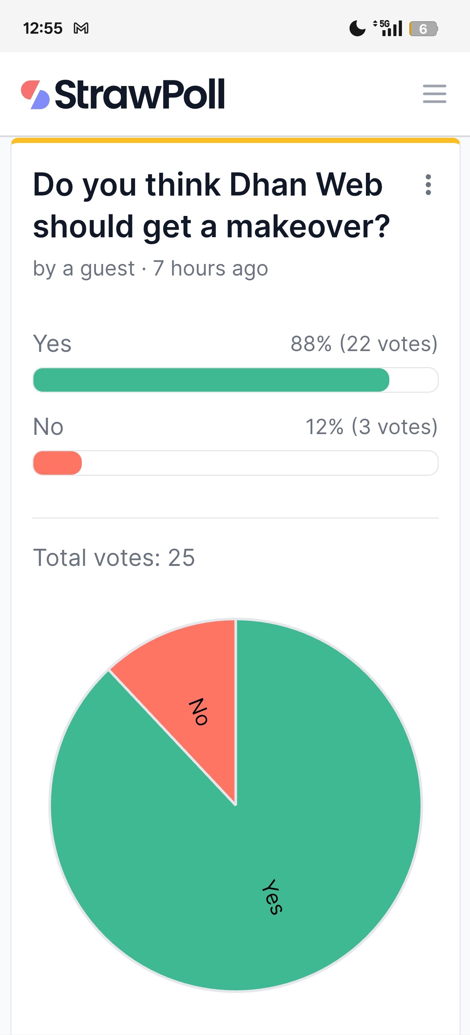Image resolution: width=470 pixels, height=1035 pixels.
Task: Open the poll's three-dot options menu
Action: coord(428,185)
